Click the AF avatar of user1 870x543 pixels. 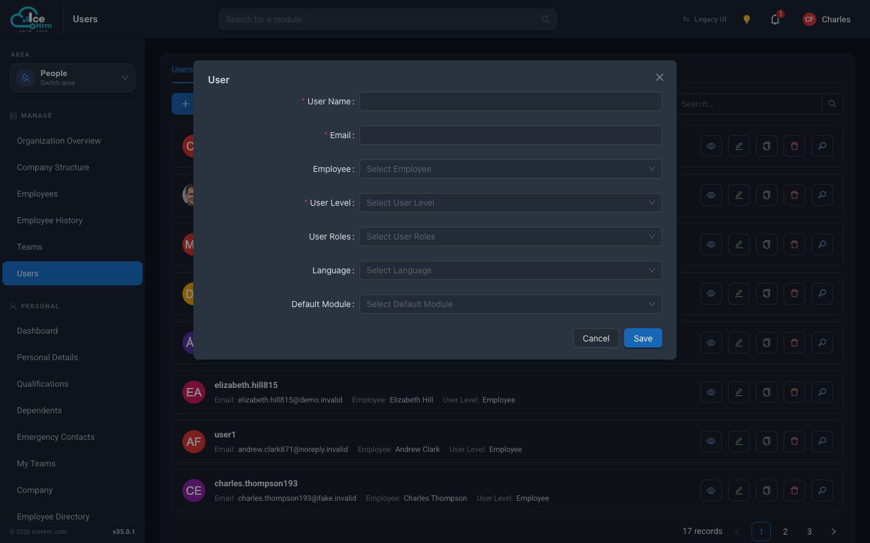194,442
